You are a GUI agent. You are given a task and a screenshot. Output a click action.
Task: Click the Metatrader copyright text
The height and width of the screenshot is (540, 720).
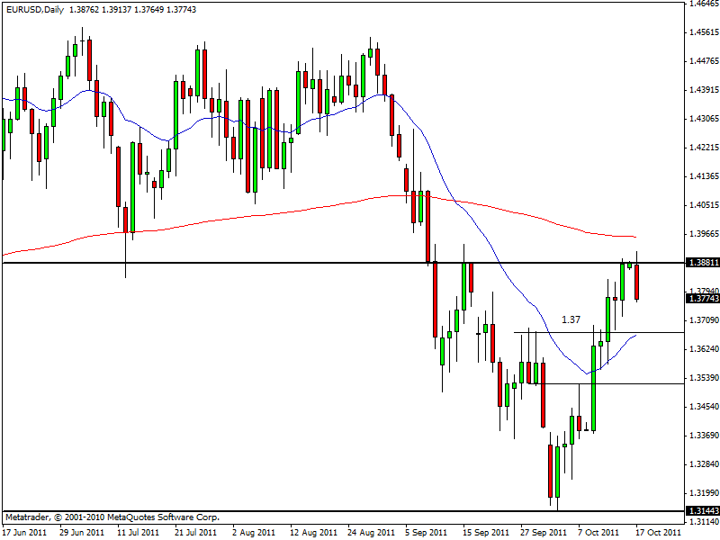(112, 517)
